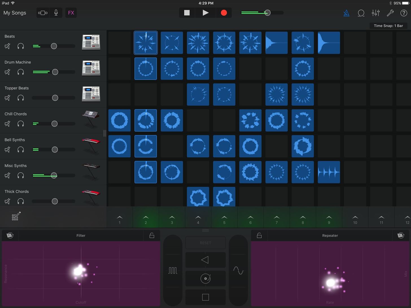Select the Chill Chords keyboard icon
This screenshot has height=308, width=411.
[x=91, y=119]
